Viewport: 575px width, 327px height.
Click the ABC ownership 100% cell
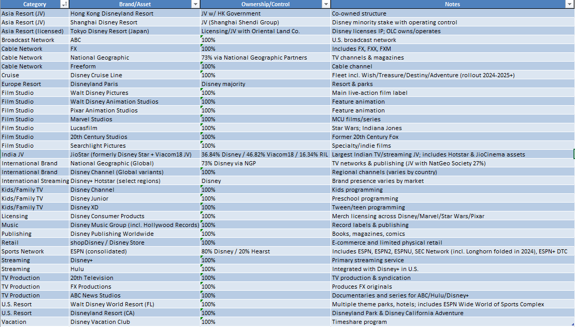(x=266, y=40)
